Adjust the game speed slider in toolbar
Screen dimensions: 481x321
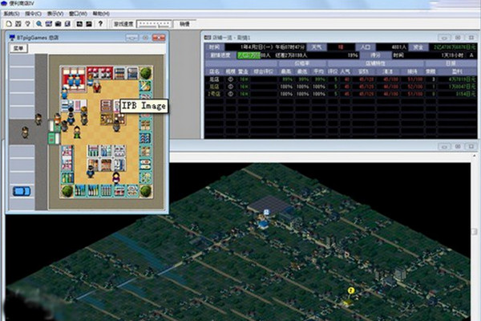tap(154, 24)
